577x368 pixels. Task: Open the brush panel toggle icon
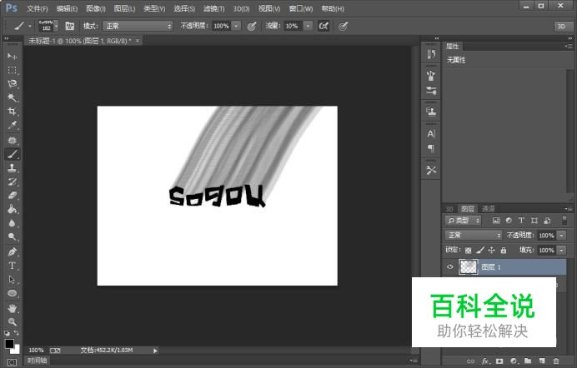pyautogui.click(x=69, y=26)
